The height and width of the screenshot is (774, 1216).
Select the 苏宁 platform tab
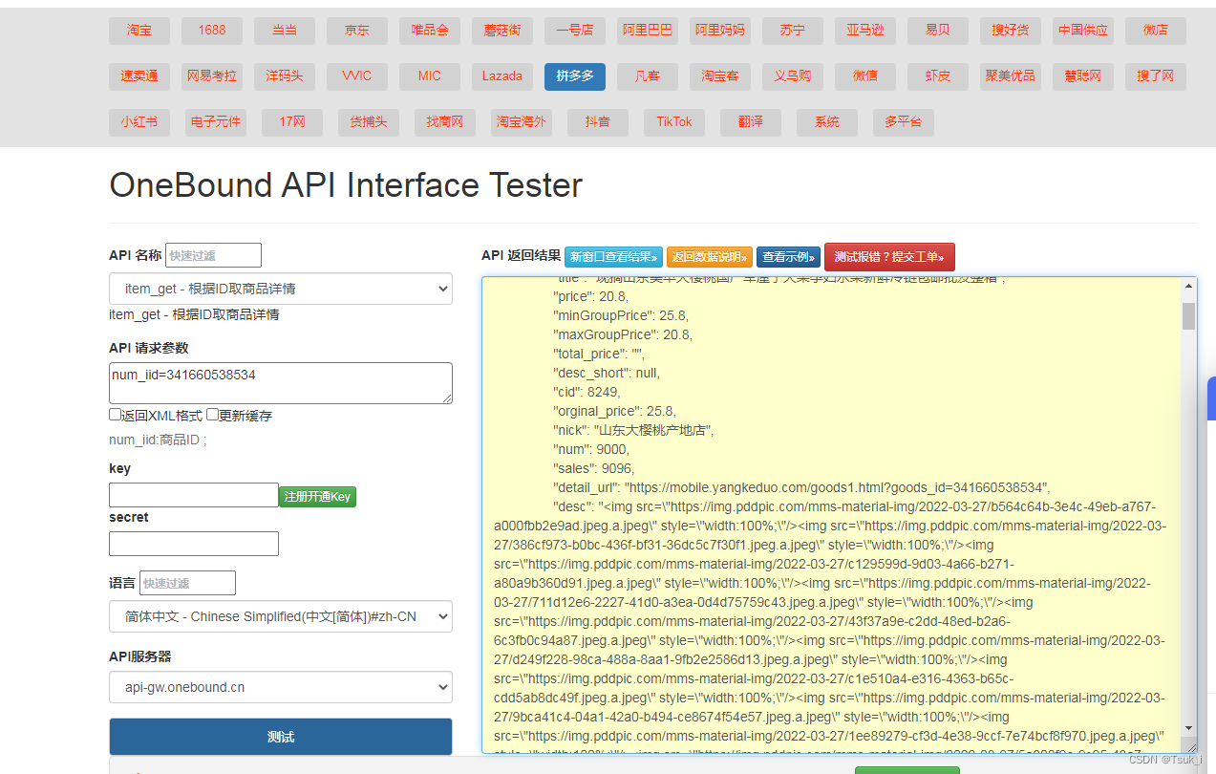point(793,31)
